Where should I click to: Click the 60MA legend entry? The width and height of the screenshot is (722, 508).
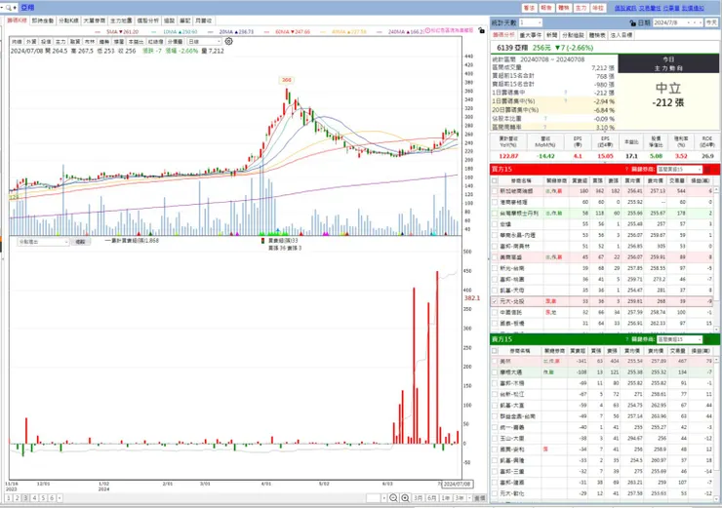pyautogui.click(x=288, y=32)
